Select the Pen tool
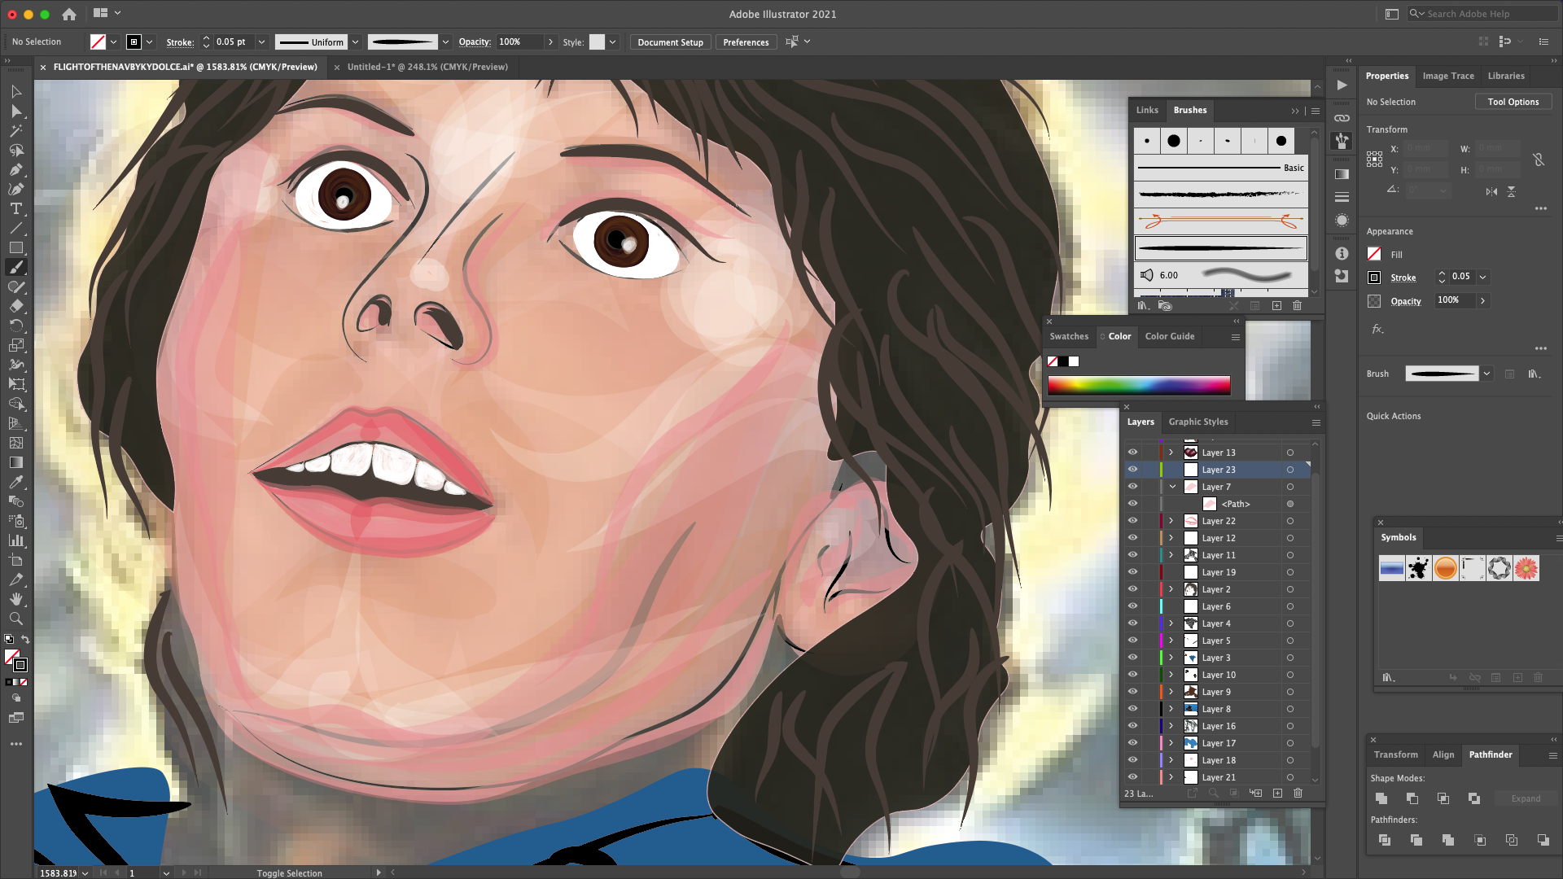 tap(15, 170)
